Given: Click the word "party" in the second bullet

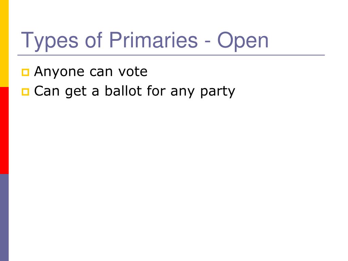Looking at the screenshot, I should click(x=217, y=92).
